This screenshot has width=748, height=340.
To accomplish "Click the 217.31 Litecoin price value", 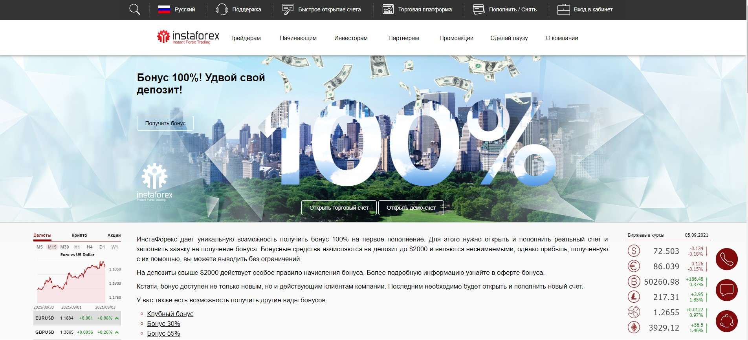I will [x=666, y=297].
